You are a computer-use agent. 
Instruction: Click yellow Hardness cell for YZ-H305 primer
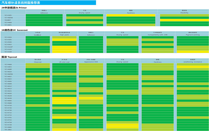(131, 15)
